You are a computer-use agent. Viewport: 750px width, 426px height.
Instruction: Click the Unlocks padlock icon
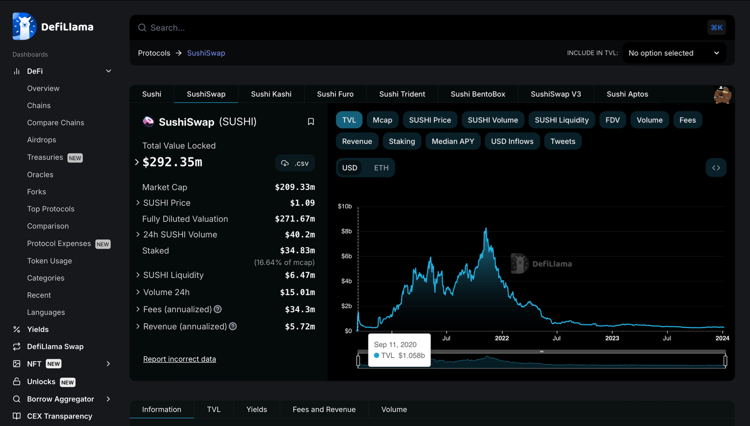[x=16, y=382]
